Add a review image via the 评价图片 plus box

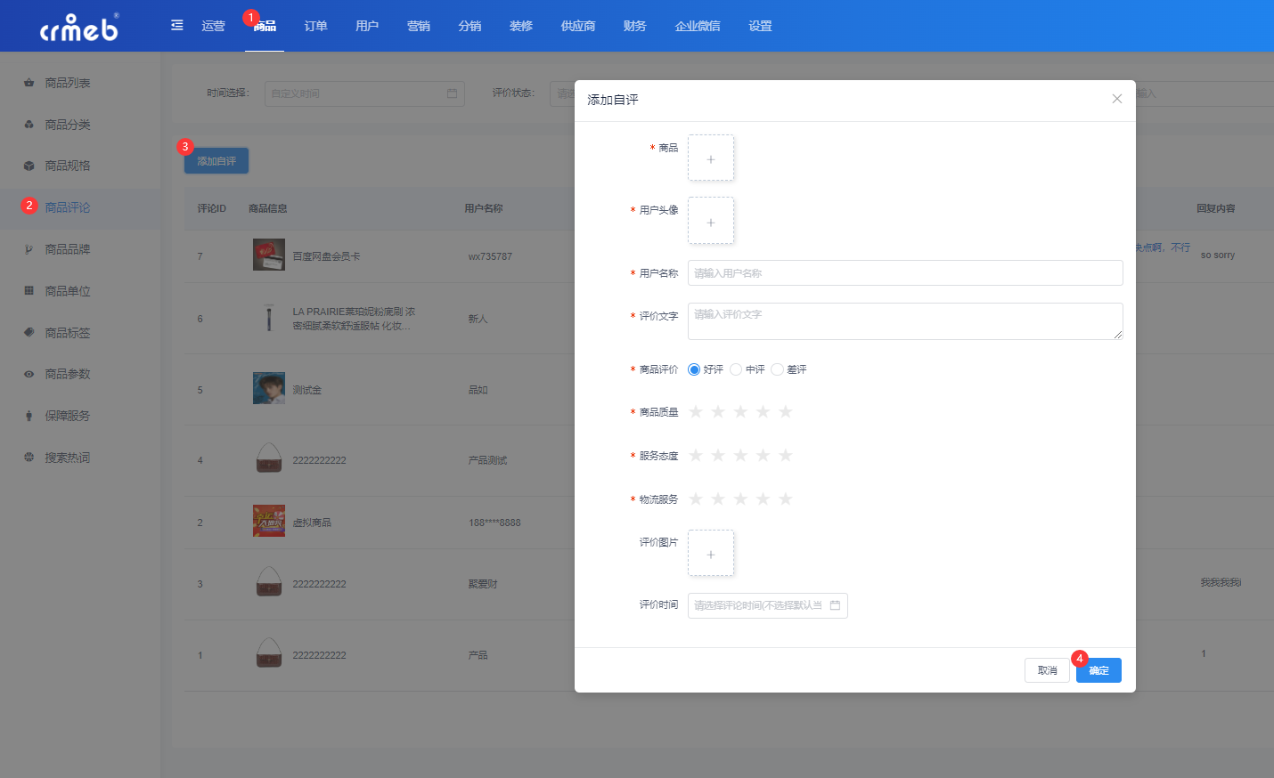711,554
